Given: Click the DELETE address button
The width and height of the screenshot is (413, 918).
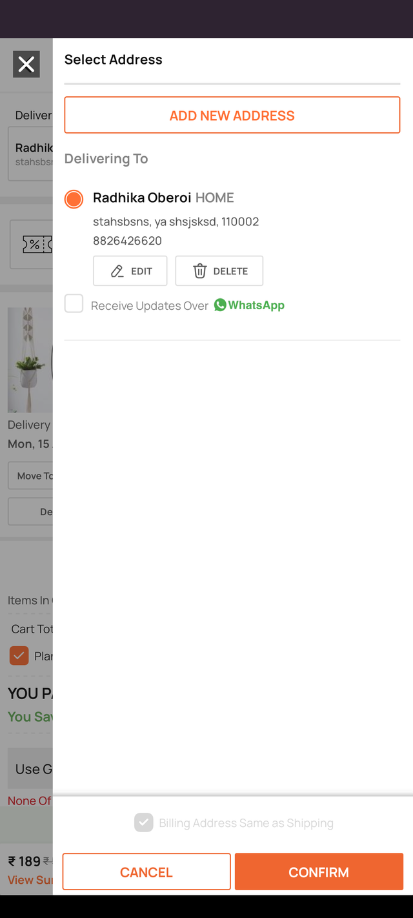Looking at the screenshot, I should pyautogui.click(x=219, y=271).
